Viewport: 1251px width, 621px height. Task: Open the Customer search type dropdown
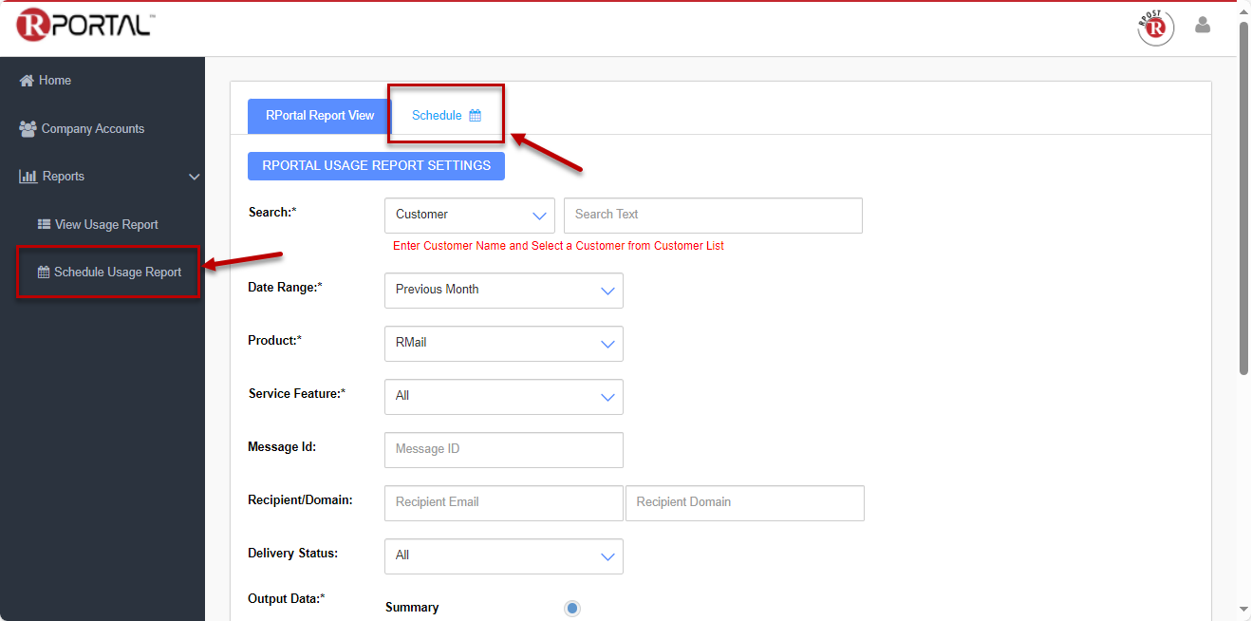pyautogui.click(x=469, y=216)
